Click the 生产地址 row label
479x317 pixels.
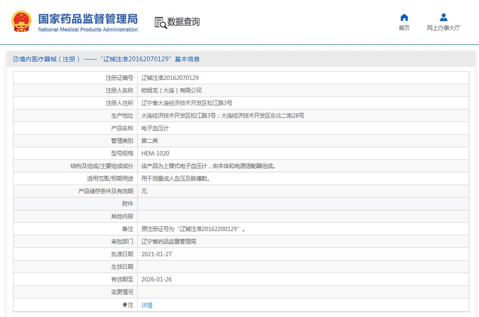(122, 116)
